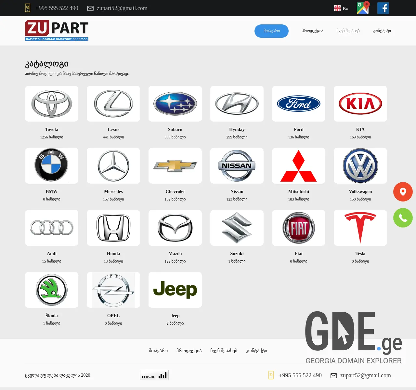
Task: Open the Ka language selector
Action: coord(341,8)
